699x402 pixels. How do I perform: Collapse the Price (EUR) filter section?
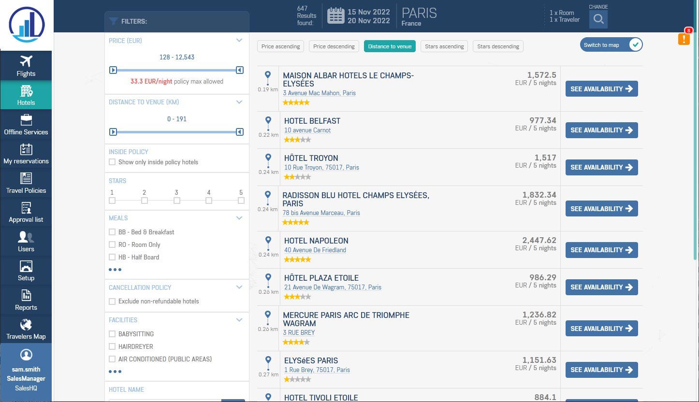click(239, 41)
